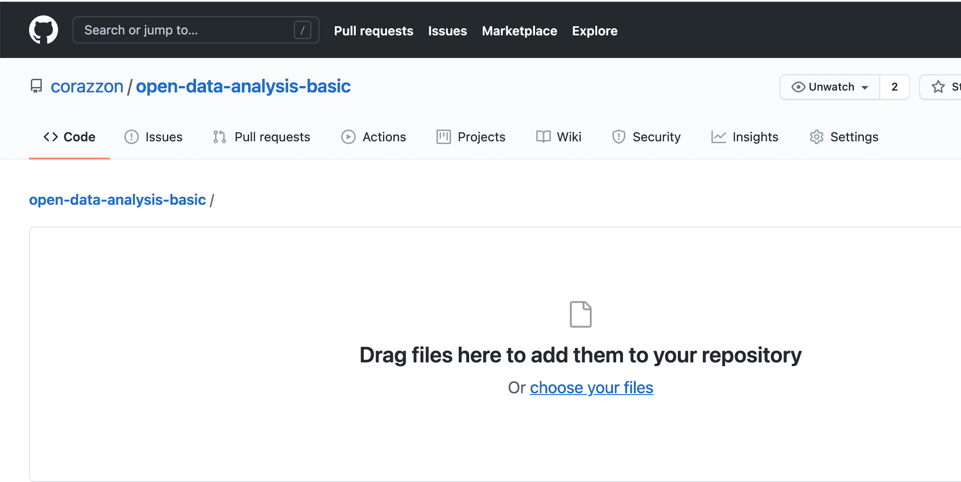The image size is (961, 482).
Task: Open the Projects tab
Action: (471, 137)
